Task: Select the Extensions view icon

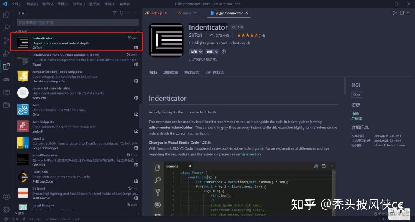Action: click(x=7, y=66)
